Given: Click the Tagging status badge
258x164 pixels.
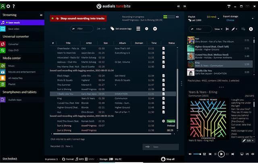Looking at the screenshot, I should coord(171,121).
